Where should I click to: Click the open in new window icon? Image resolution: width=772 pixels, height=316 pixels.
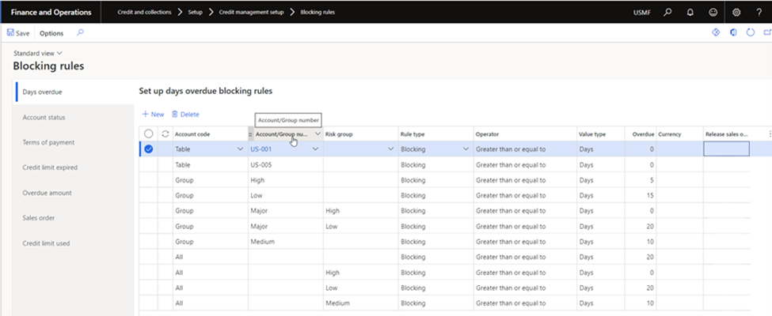(x=766, y=33)
